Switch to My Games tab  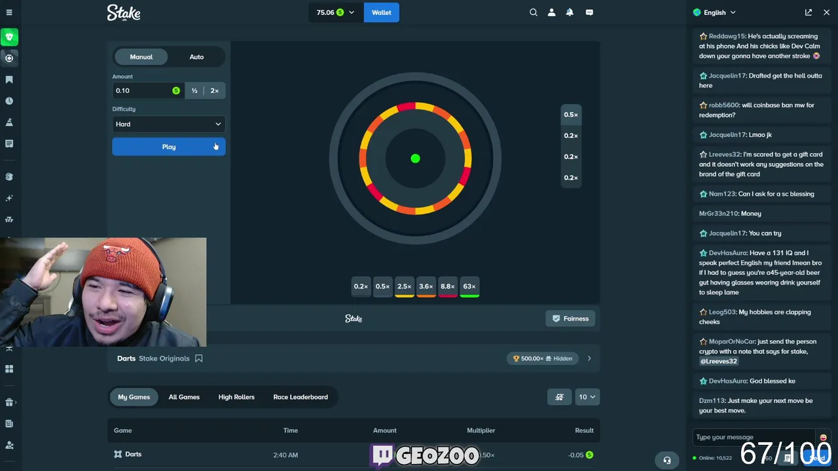tap(134, 397)
